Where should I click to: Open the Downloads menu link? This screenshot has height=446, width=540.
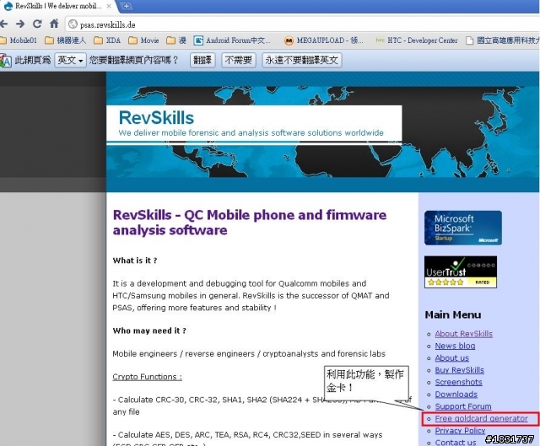tap(456, 395)
